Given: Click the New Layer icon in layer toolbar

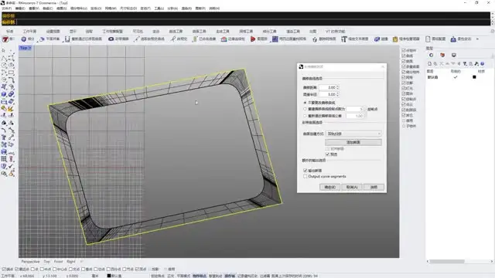Looking at the screenshot, I should click(430, 64).
